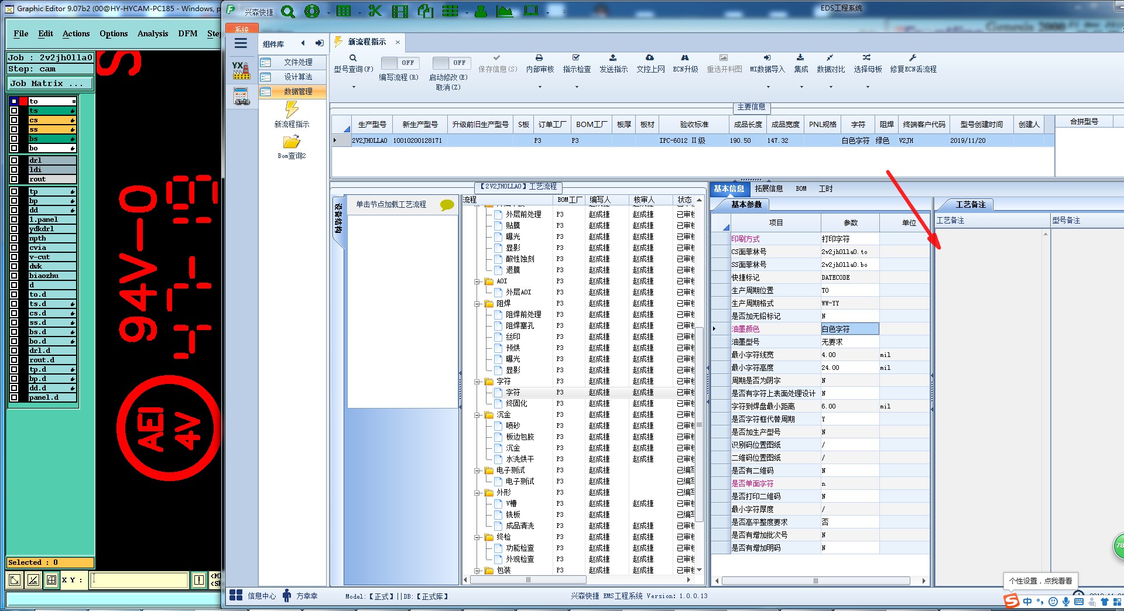Click the calculator icon in the sidebar
Screen dimensions: 1124x611
241,97
